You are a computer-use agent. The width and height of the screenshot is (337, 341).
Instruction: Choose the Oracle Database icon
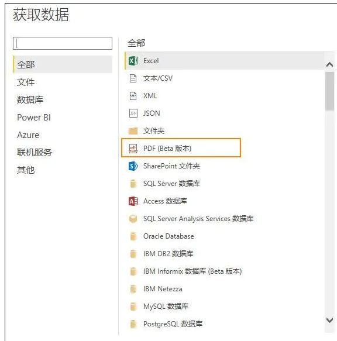point(133,236)
